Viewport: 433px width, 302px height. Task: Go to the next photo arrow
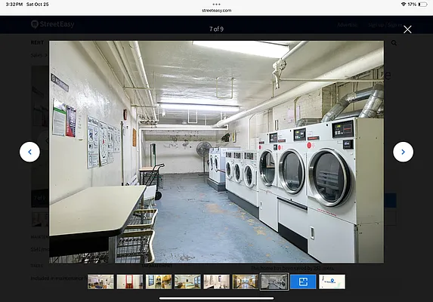[403, 152]
